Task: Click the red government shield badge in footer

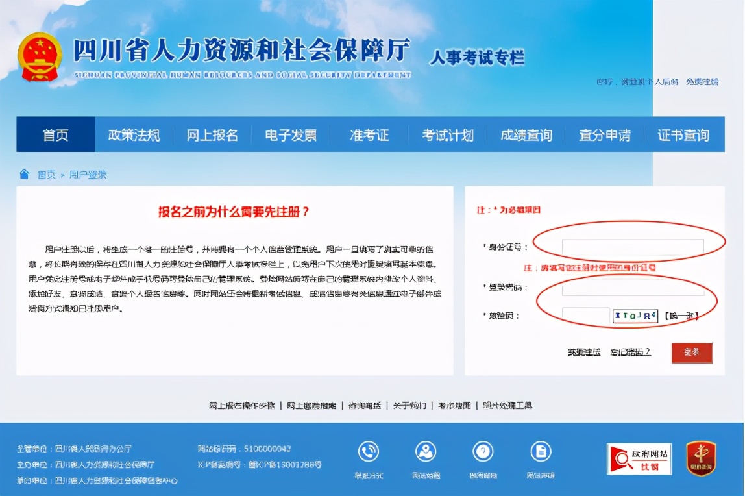Action: tap(702, 458)
